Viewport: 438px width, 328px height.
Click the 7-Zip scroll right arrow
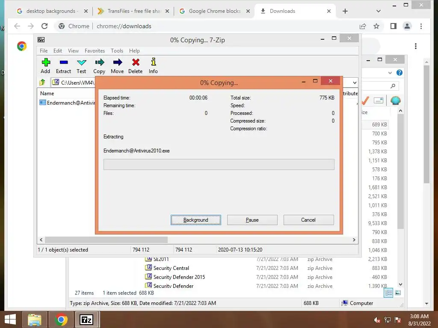[x=354, y=240]
